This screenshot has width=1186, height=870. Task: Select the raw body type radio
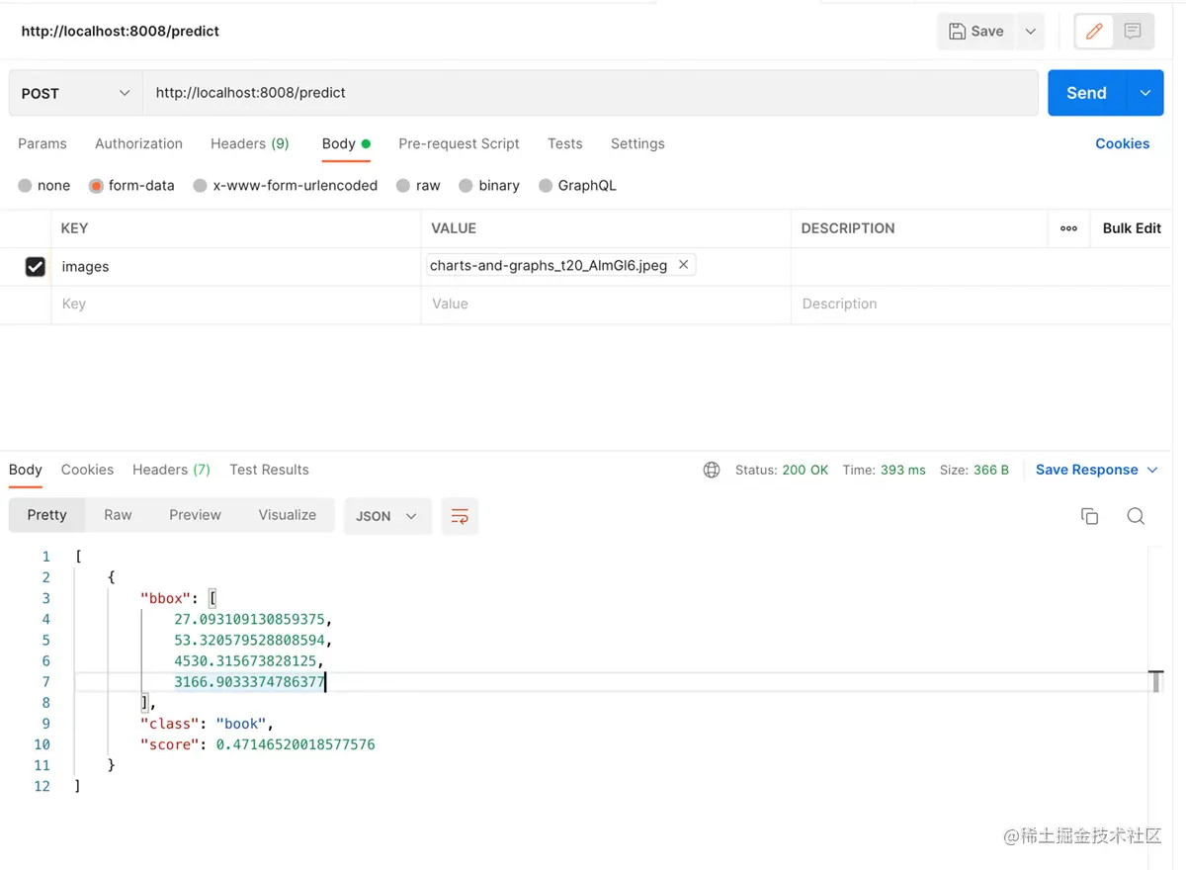click(403, 186)
